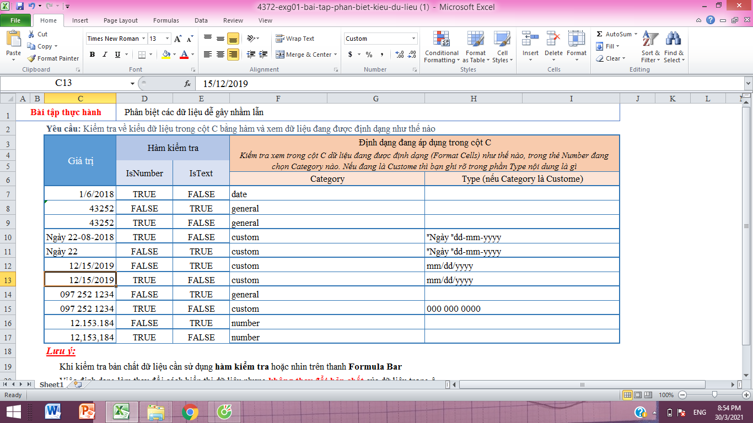Switch to the Page Layout tab
The image size is (753, 423).
tap(121, 20)
